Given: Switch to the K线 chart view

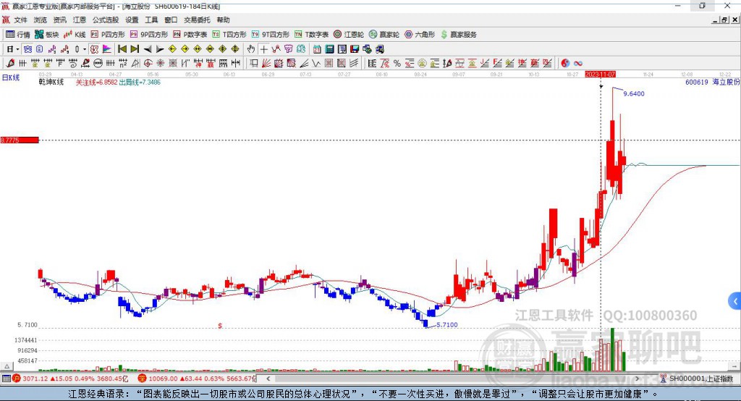Looking at the screenshot, I should click(75, 35).
